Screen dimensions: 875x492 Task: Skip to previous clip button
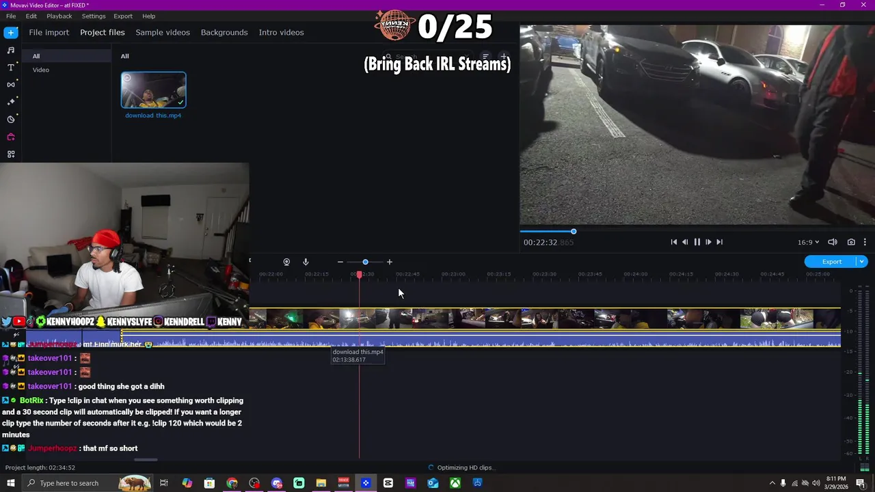[674, 242]
